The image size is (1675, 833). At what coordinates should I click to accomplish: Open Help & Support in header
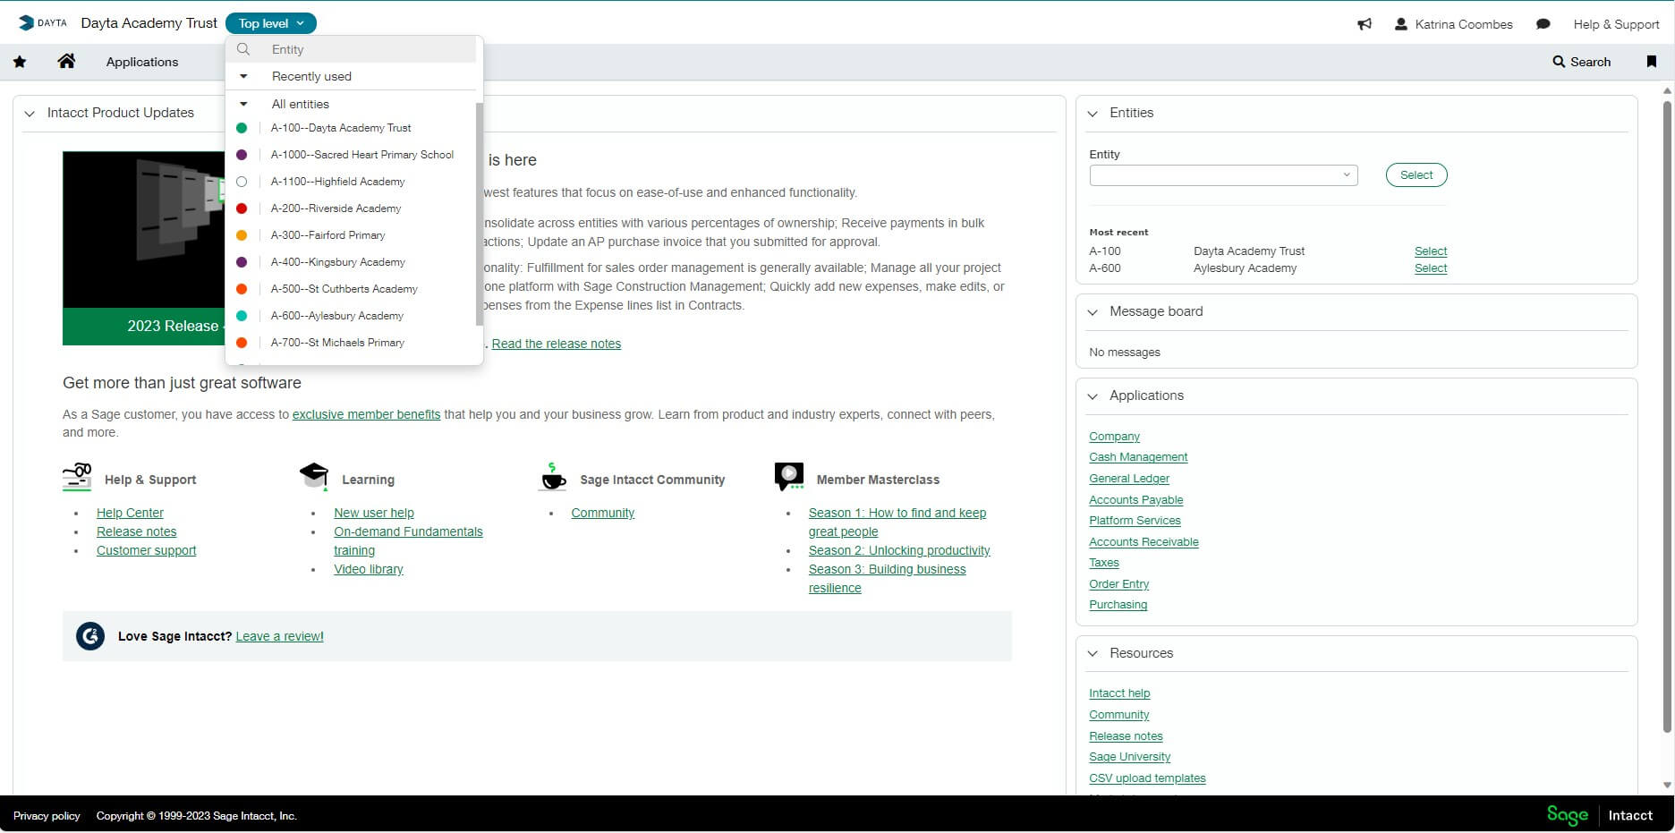(x=1616, y=24)
